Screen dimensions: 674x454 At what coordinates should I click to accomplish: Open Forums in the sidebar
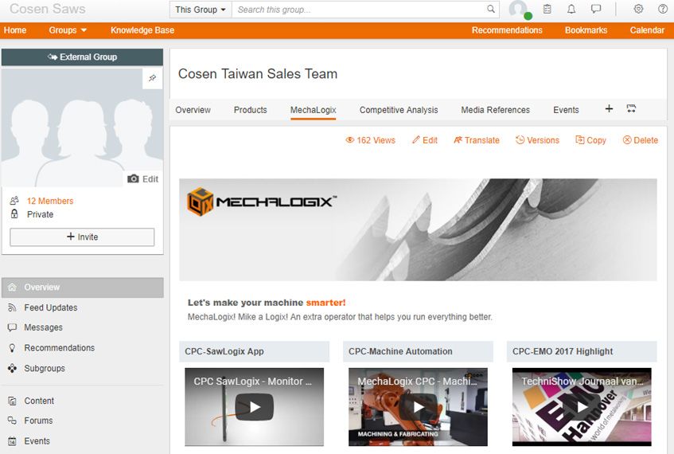[x=38, y=421]
